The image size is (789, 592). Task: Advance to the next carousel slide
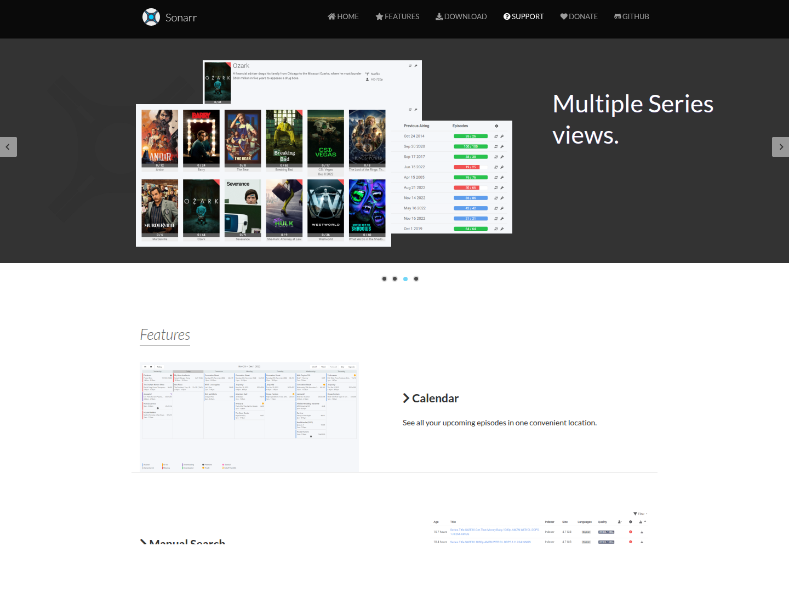point(781,147)
